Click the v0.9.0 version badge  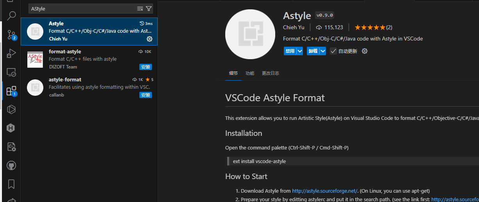(x=325, y=16)
